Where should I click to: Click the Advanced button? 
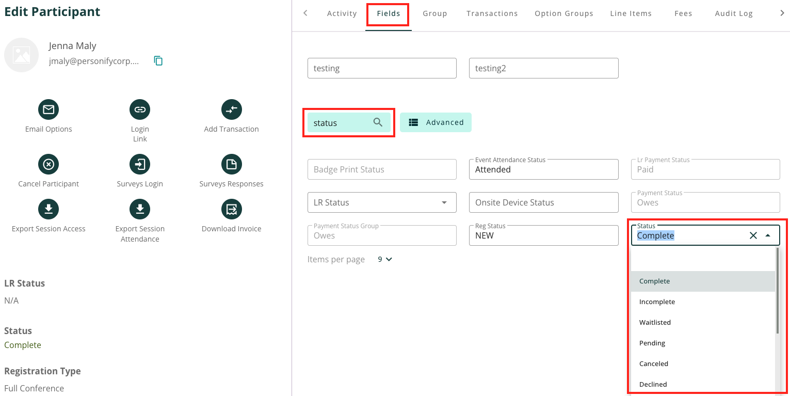click(436, 122)
